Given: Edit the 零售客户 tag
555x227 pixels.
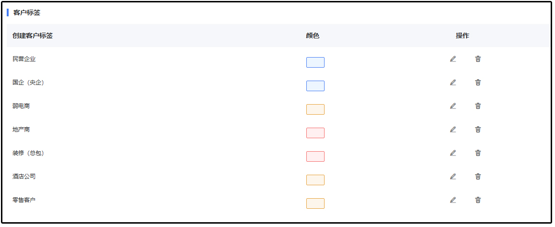Looking at the screenshot, I should click(x=453, y=200).
